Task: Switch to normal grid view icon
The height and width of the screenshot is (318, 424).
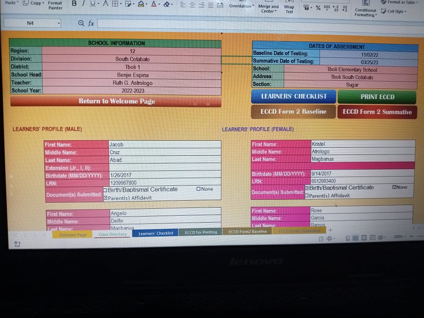Action: pos(355,238)
